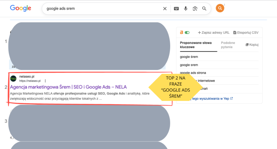Click the orange Ahrefs 'a' logo
Screen dimensions: 277x149
click(182, 32)
